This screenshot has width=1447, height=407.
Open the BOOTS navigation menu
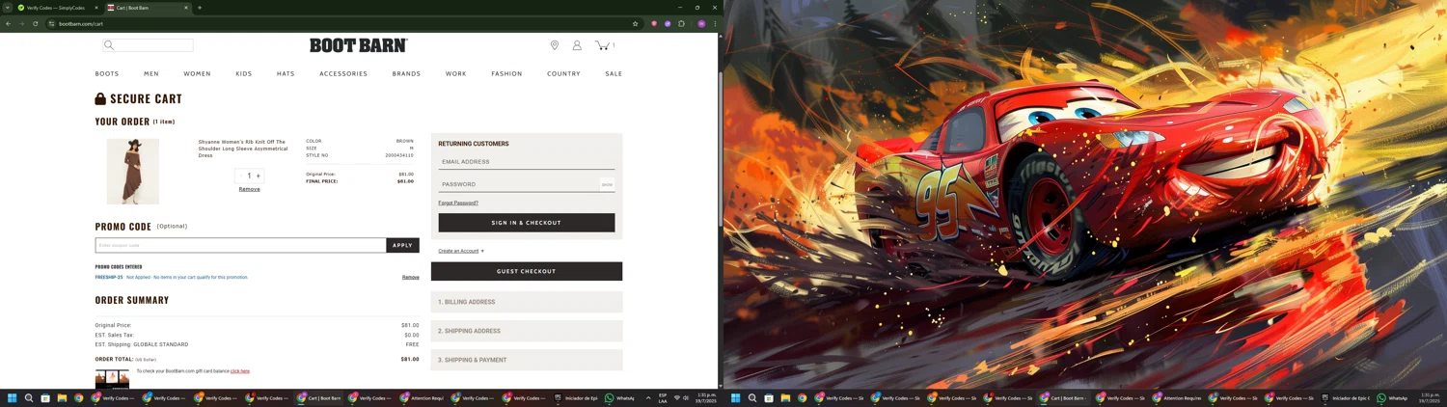[x=107, y=73]
